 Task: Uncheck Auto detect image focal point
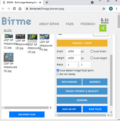pos(58,70)
